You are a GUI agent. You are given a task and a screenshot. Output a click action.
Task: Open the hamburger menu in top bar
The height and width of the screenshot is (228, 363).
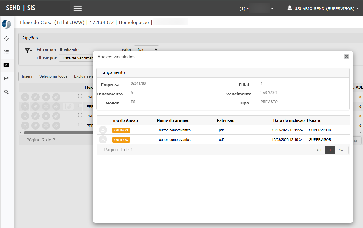point(78,8)
